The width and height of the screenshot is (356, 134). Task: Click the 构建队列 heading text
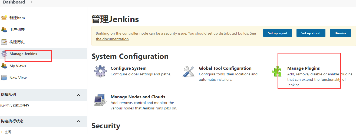pyautogui.click(x=8, y=95)
